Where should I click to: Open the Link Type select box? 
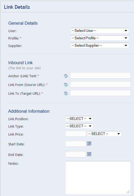(x=79, y=126)
